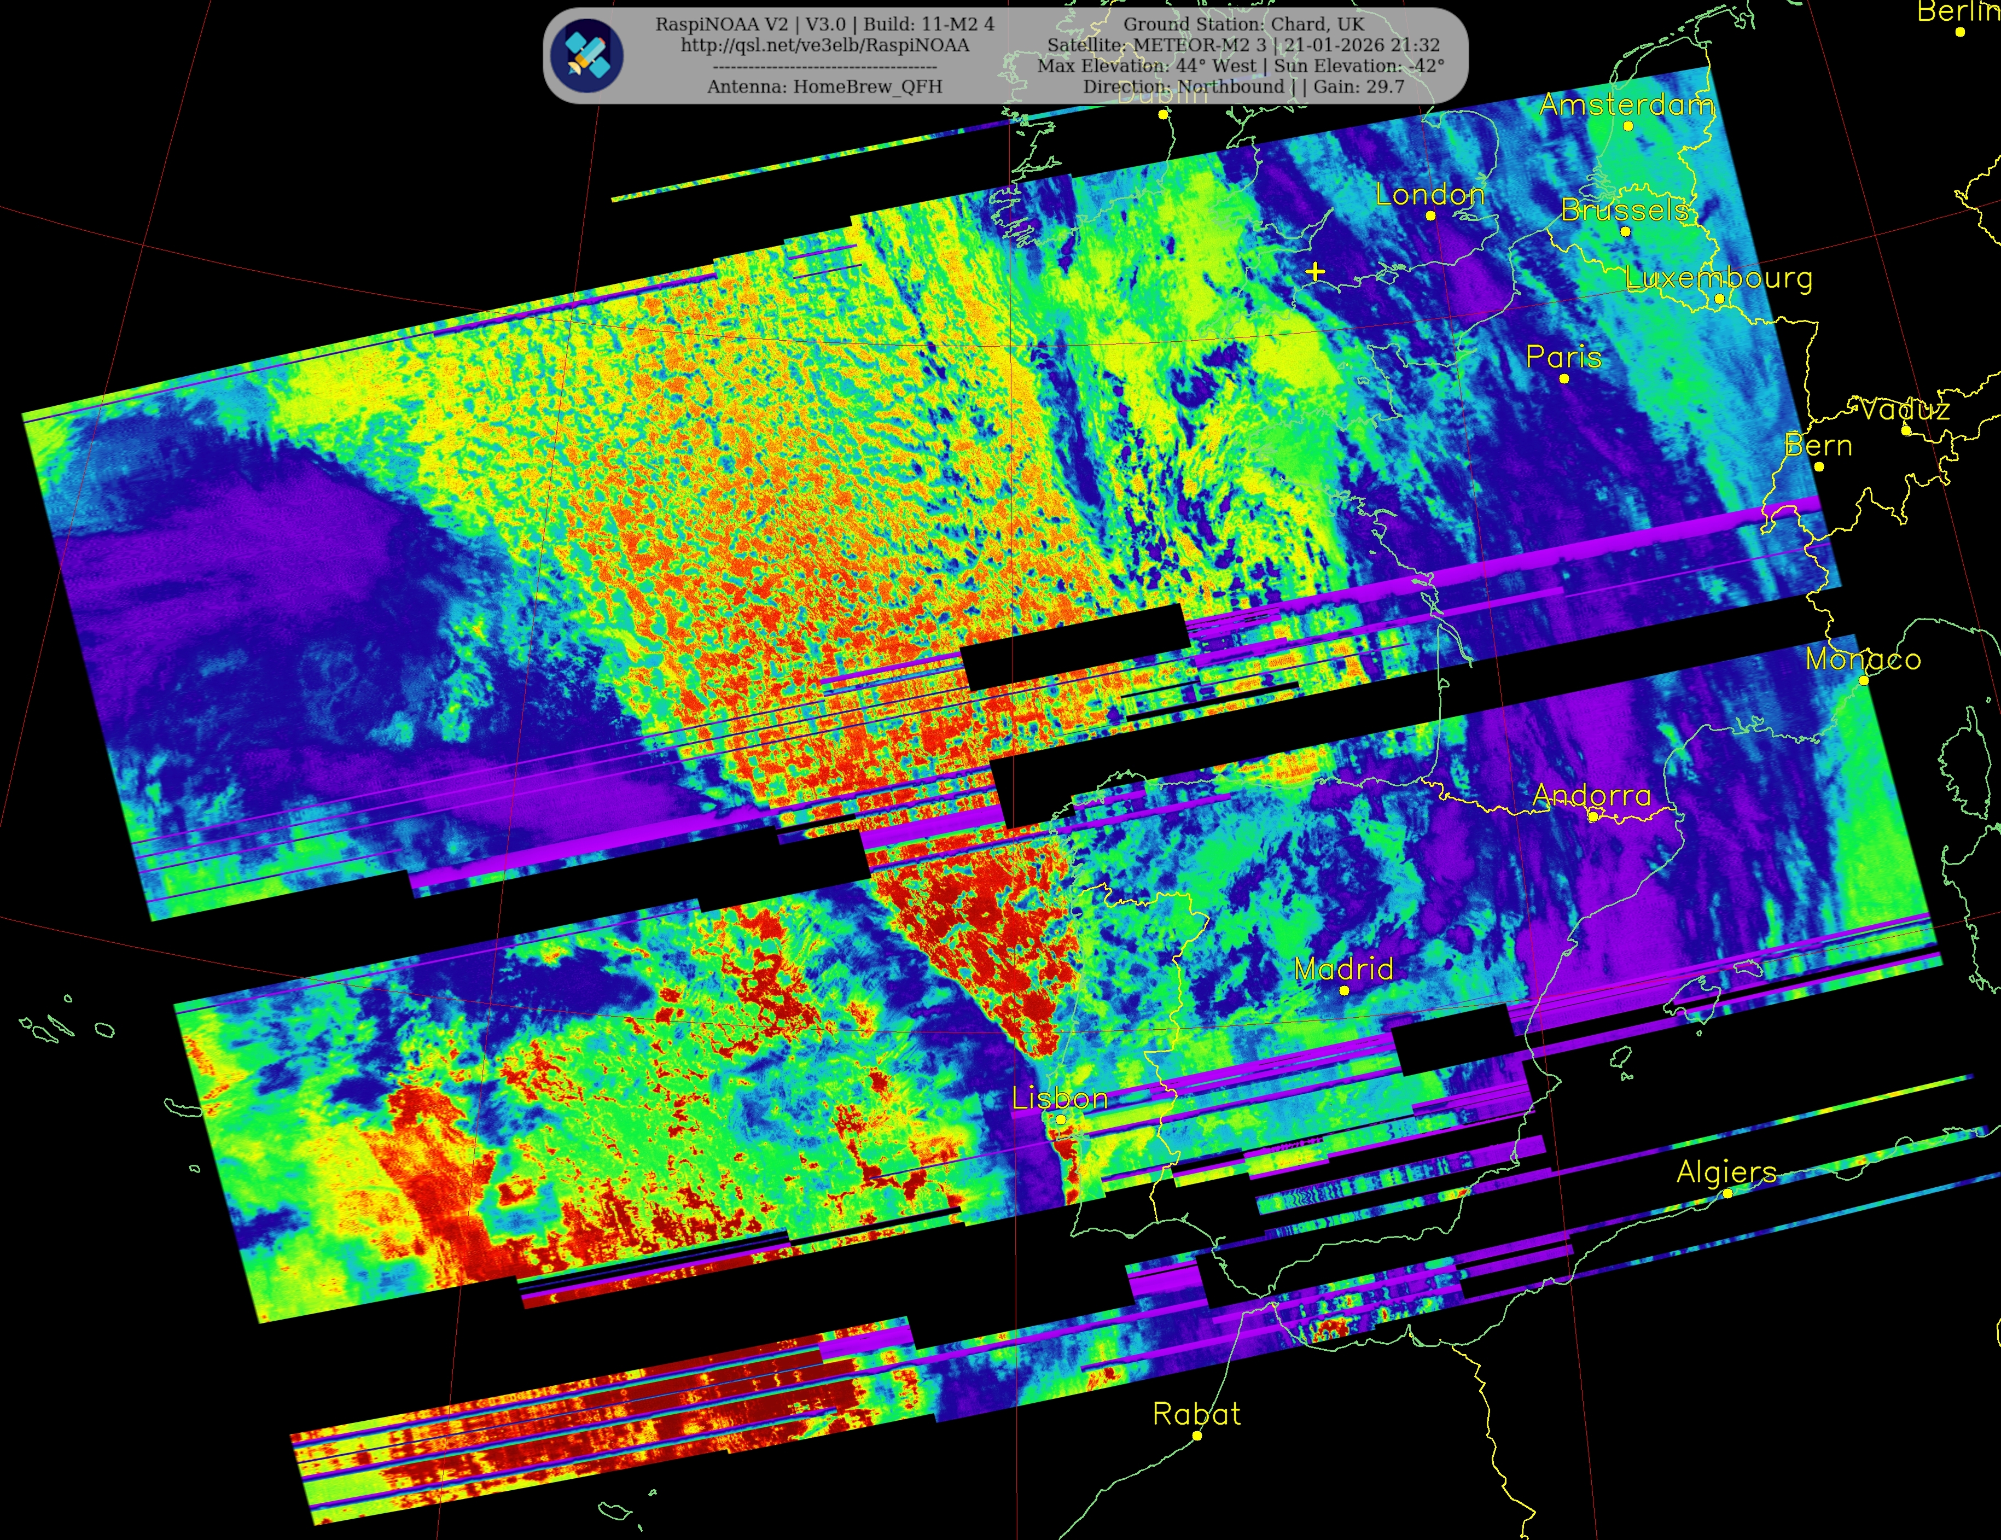
Task: Click the RaspiNOAA satellite logo icon
Action: 587,55
